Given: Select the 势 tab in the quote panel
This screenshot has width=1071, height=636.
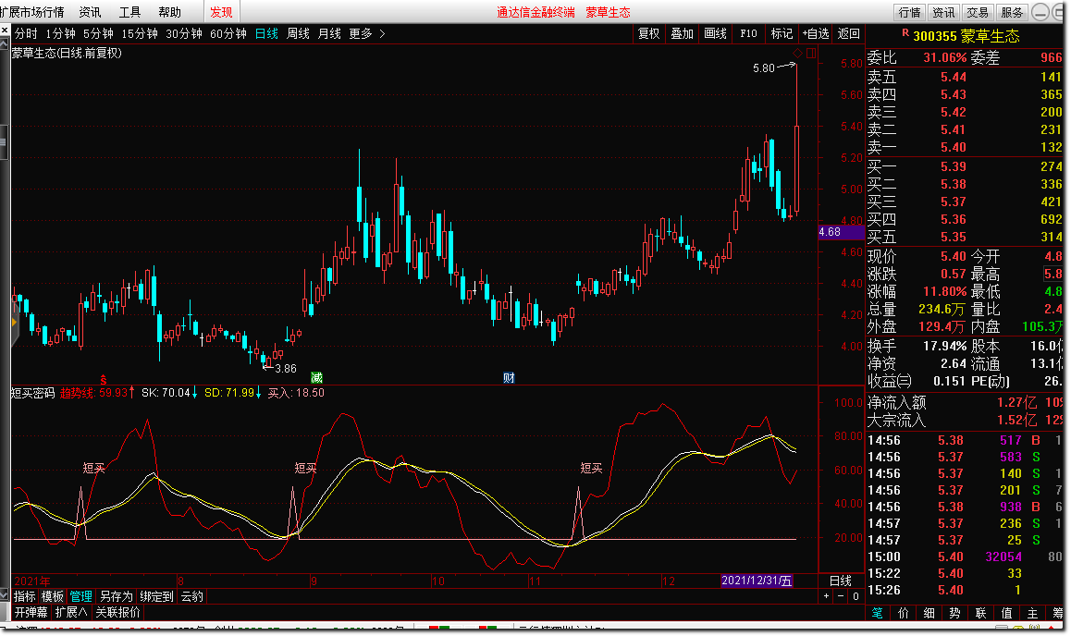Looking at the screenshot, I should (954, 613).
